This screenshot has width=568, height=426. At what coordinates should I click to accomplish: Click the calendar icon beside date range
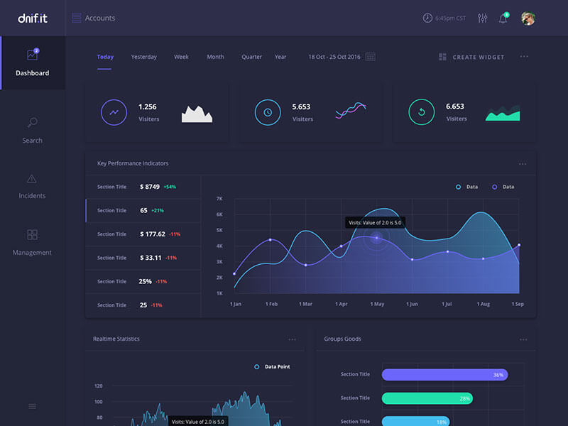pyautogui.click(x=370, y=57)
